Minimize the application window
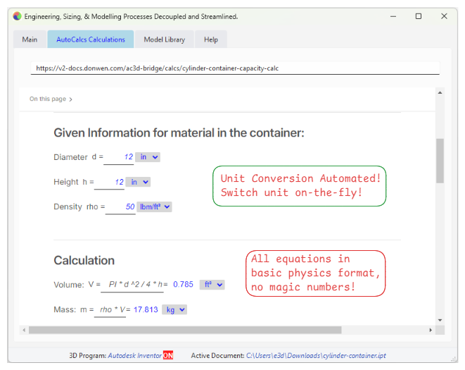The height and width of the screenshot is (370, 465). tap(393, 16)
